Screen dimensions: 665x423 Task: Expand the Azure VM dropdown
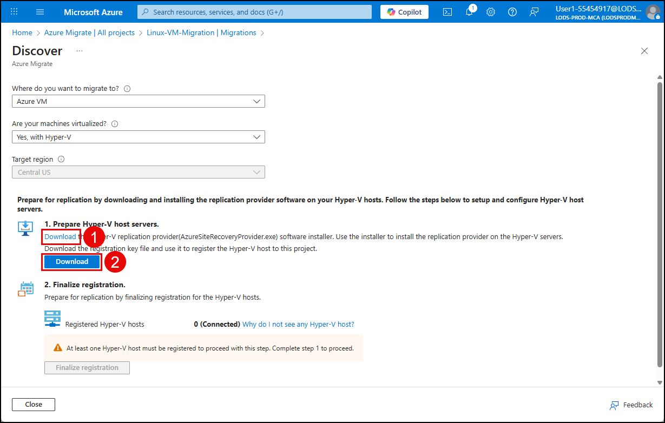139,102
